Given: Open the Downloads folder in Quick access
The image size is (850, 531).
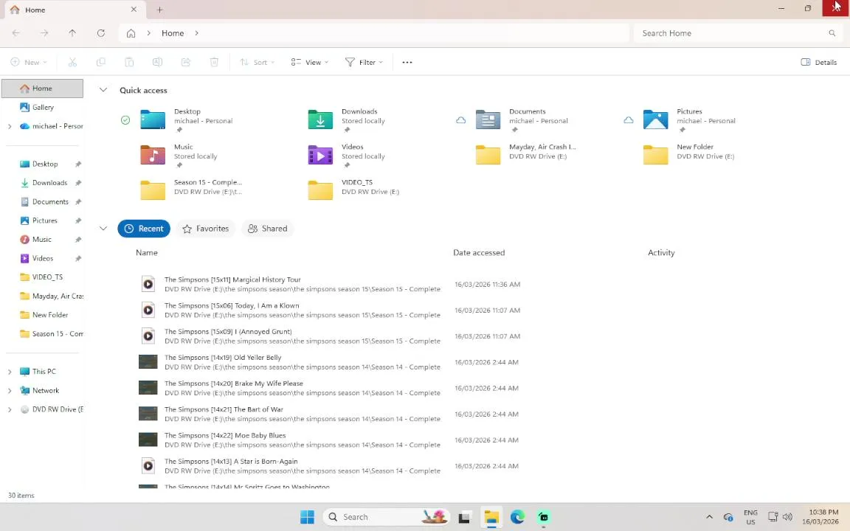Looking at the screenshot, I should pyautogui.click(x=347, y=121).
